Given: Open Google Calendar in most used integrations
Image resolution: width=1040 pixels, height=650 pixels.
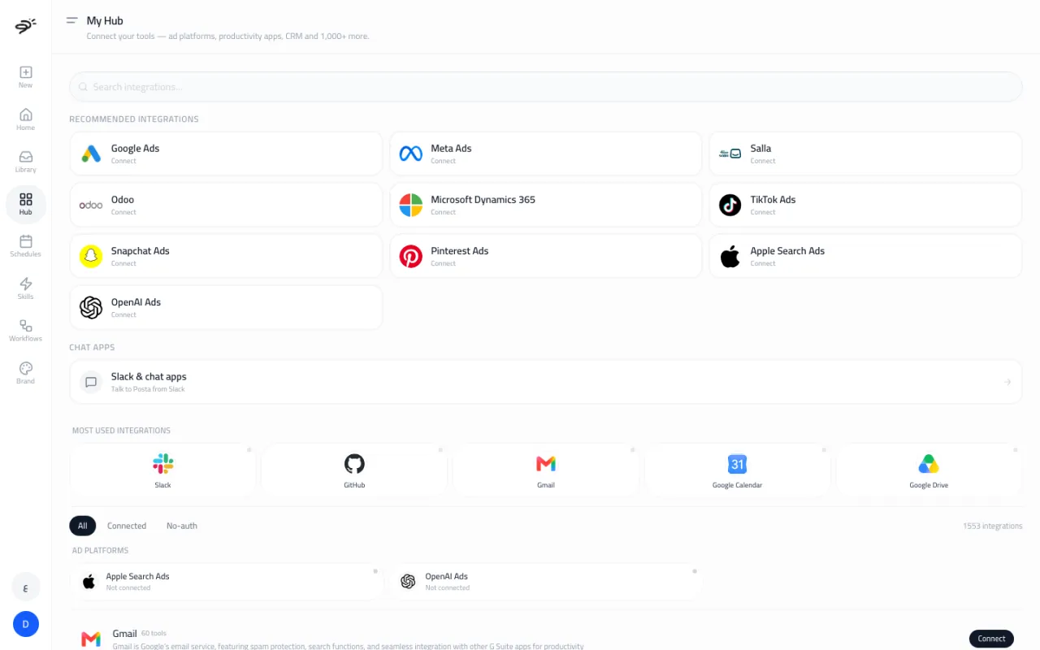Looking at the screenshot, I should (737, 470).
